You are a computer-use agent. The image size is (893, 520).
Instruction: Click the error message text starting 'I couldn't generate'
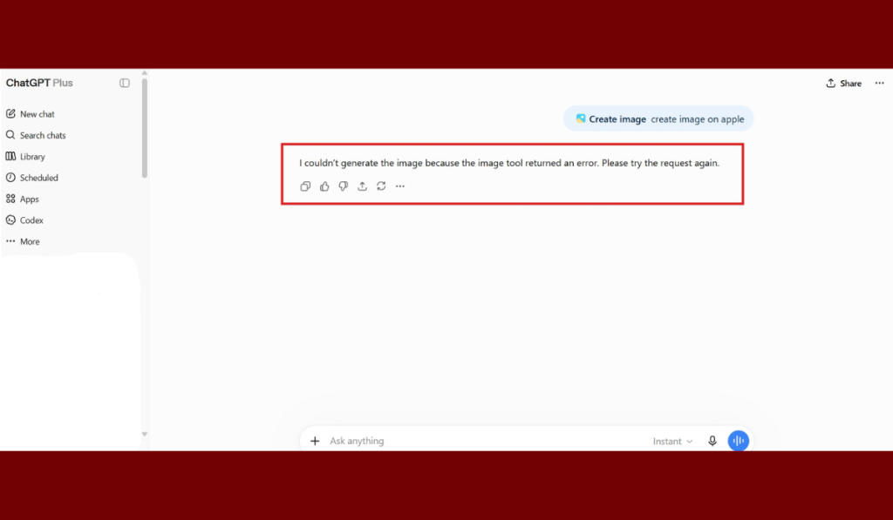(509, 163)
